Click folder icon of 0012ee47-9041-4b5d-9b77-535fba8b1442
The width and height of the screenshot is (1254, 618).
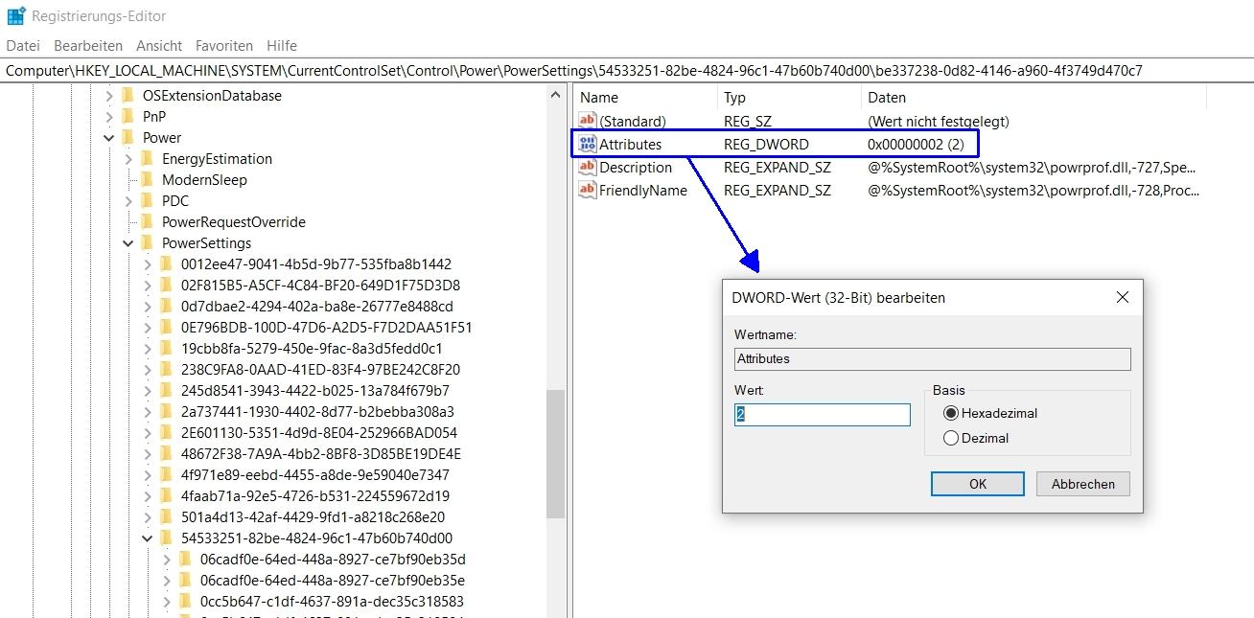coord(167,264)
